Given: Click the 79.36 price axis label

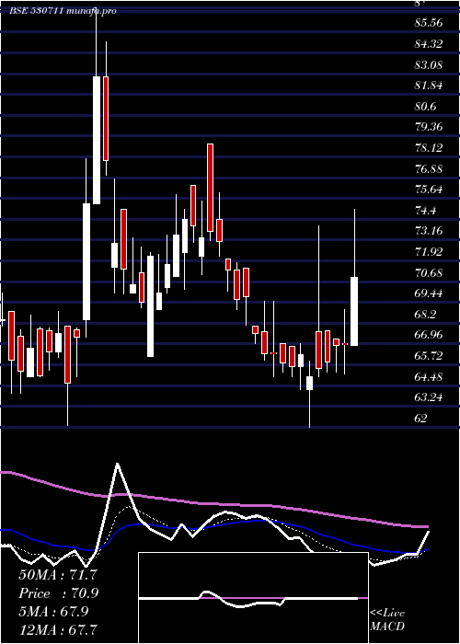Looking at the screenshot, I should [x=429, y=127].
